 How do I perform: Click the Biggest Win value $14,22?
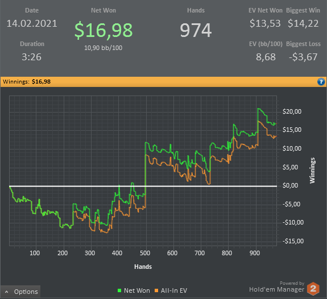click(303, 23)
